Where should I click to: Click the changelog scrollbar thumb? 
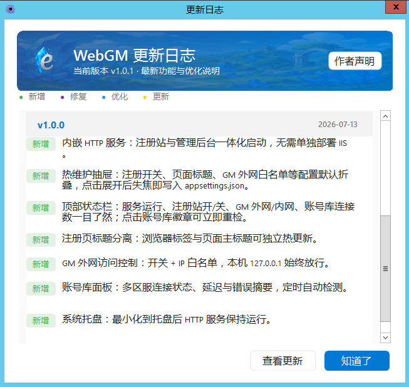tap(385, 269)
